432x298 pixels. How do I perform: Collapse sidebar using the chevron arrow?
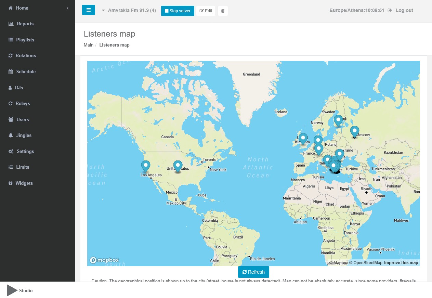(x=68, y=8)
